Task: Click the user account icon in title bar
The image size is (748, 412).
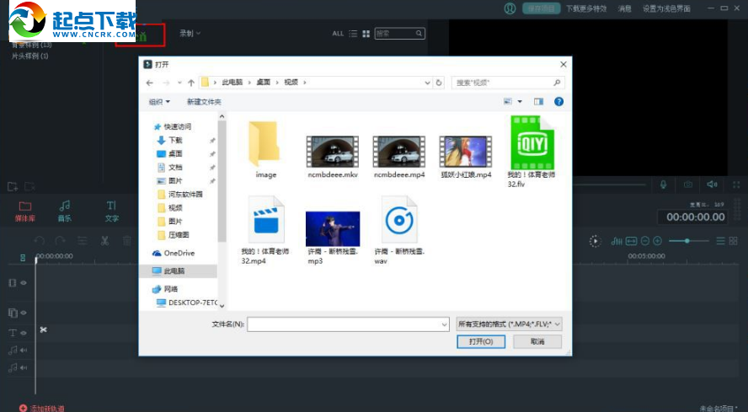Action: [510, 8]
